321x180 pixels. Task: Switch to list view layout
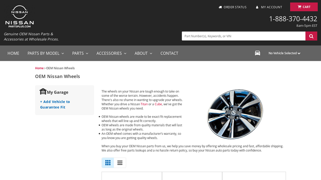120,163
